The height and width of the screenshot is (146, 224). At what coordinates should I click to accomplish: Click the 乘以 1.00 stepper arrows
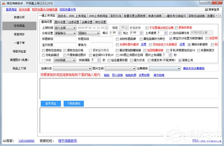coord(120,33)
